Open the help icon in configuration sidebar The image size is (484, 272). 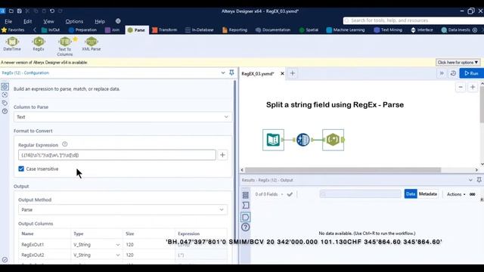pyautogui.click(x=5, y=111)
